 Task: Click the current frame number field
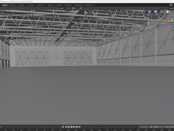point(144,127)
